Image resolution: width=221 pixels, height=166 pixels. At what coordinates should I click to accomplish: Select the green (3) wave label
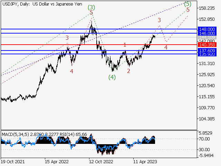[x=91, y=7]
